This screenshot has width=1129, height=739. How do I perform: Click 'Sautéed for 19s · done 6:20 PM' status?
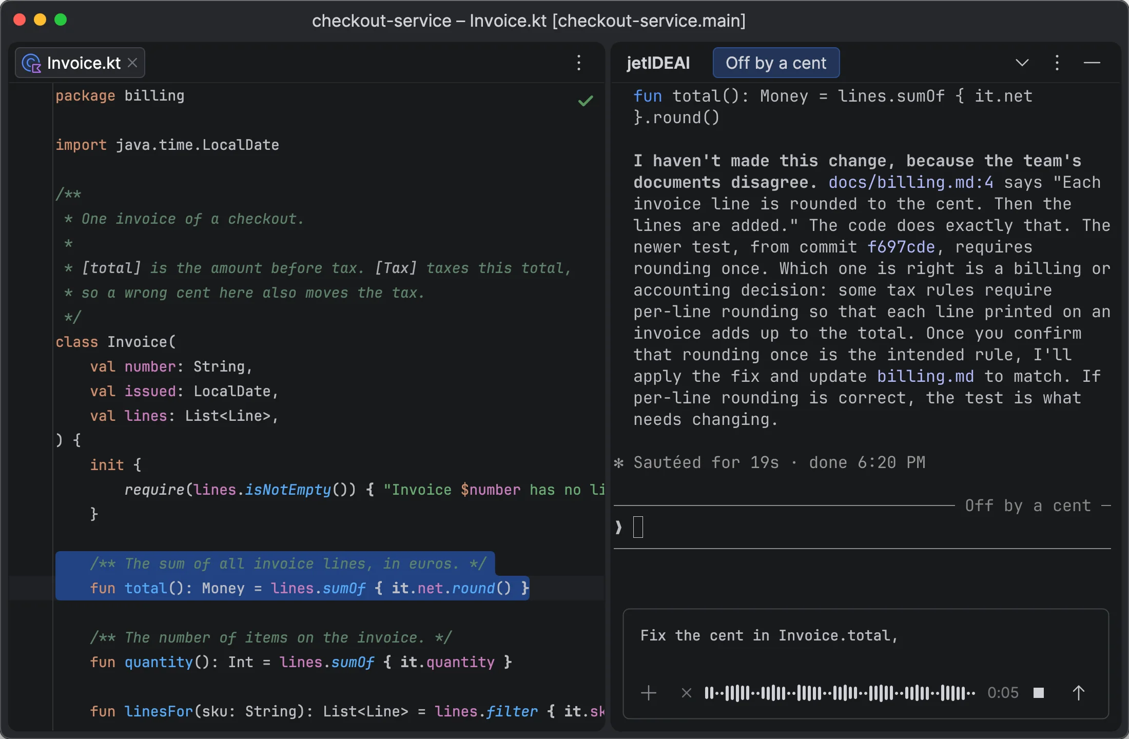(x=780, y=462)
